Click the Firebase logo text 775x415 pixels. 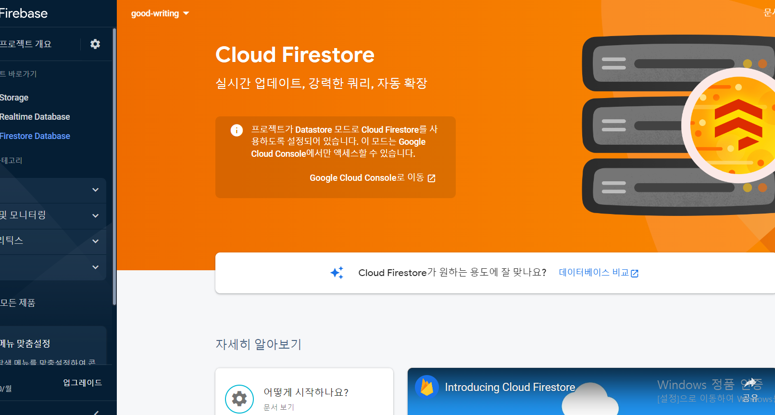click(24, 13)
